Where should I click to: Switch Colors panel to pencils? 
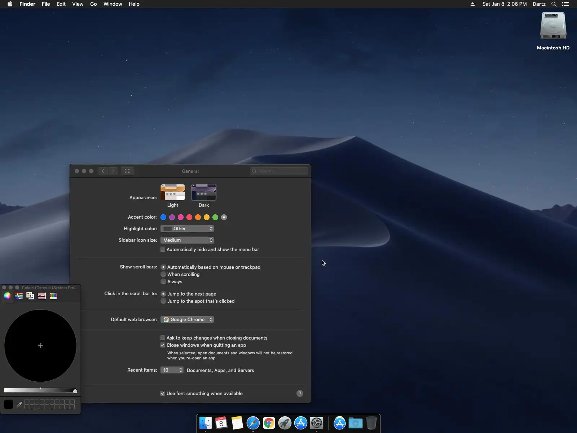(53, 296)
